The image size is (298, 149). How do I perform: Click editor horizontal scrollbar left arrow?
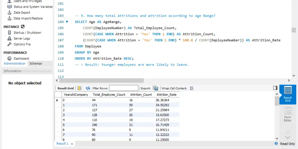click(57, 80)
